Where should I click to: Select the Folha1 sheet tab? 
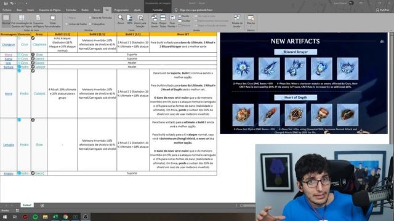tap(27, 205)
